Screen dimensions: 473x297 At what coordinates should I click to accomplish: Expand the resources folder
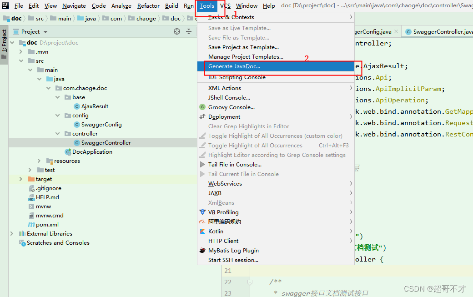pyautogui.click(x=39, y=161)
